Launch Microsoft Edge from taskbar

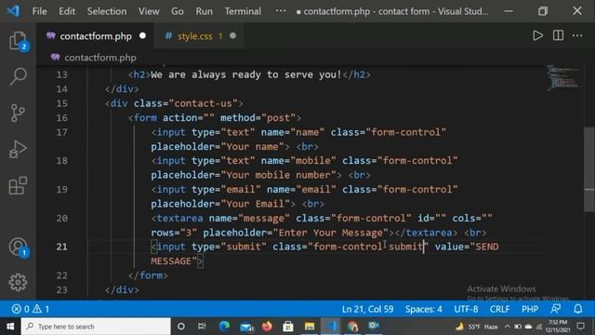point(224,327)
